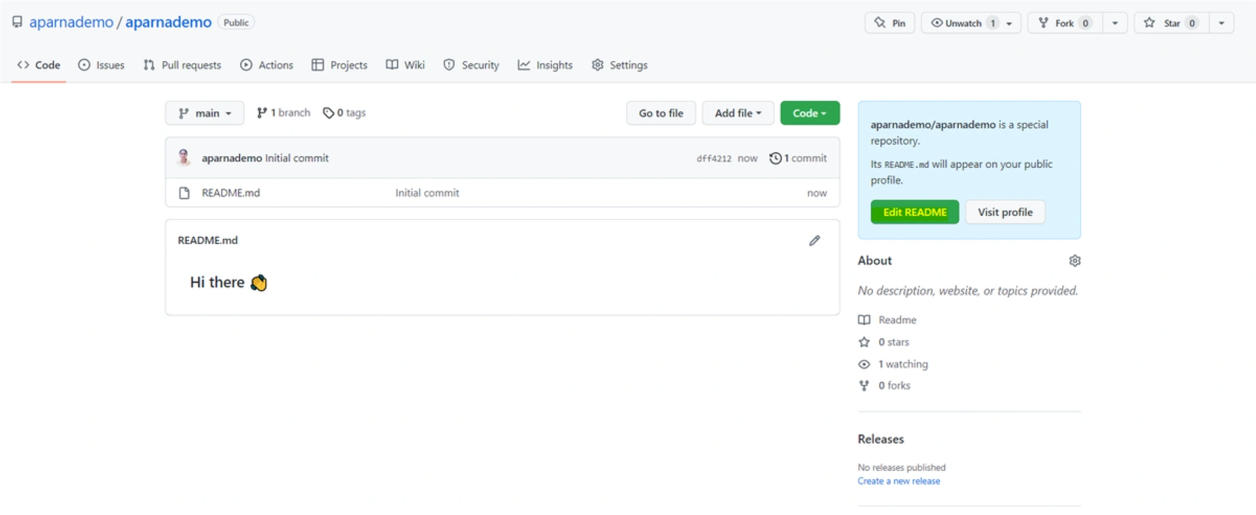This screenshot has height=515, width=1256.
Task: Go to the Insights tab
Action: (x=545, y=65)
